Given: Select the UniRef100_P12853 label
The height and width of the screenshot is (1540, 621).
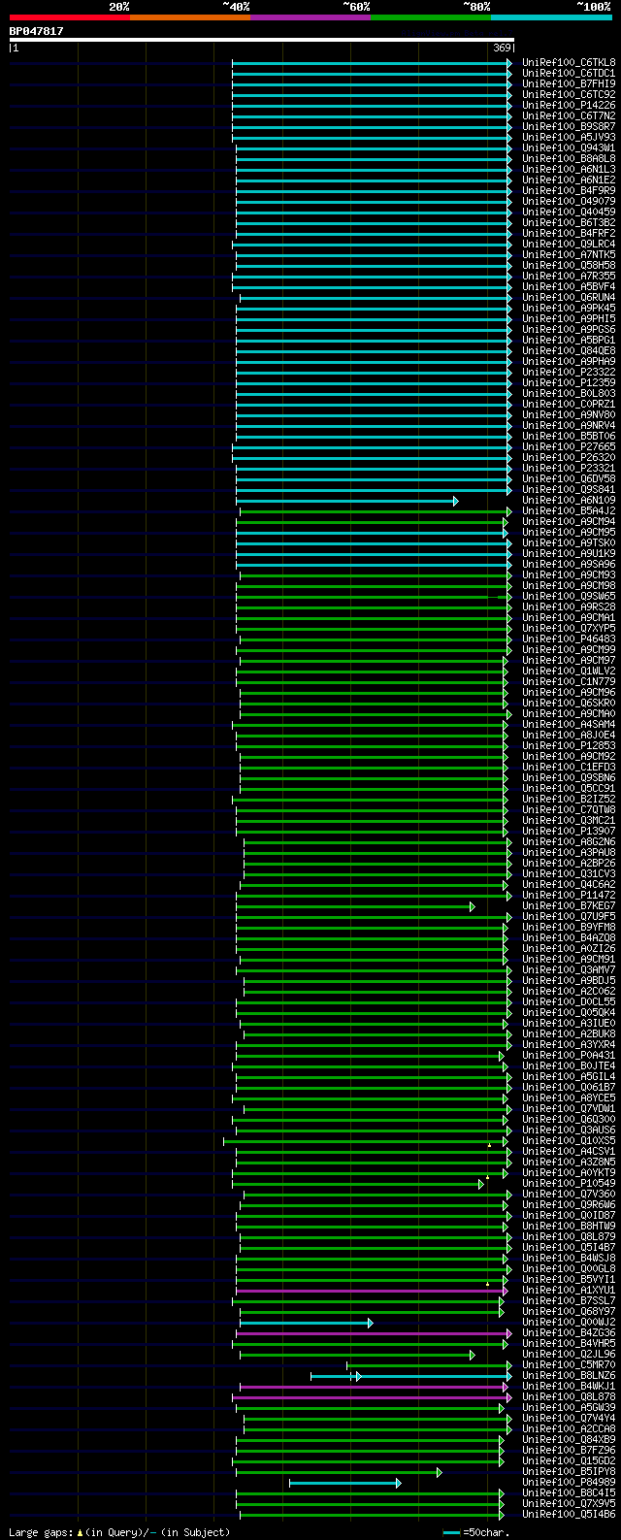Looking at the screenshot, I should (x=569, y=746).
